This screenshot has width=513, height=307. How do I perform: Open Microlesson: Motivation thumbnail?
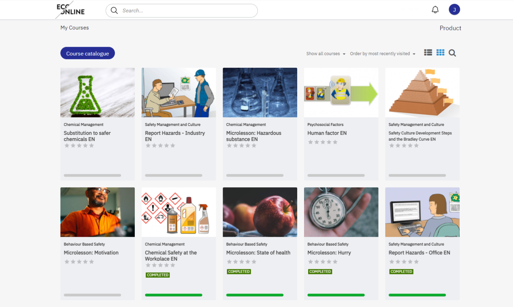(97, 212)
